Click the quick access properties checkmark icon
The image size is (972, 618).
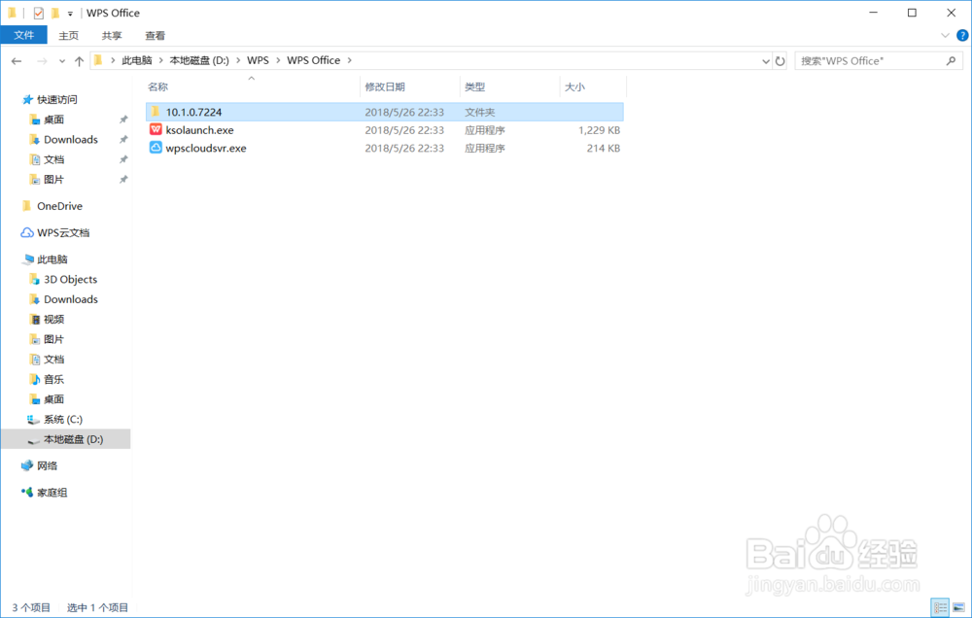coord(39,13)
